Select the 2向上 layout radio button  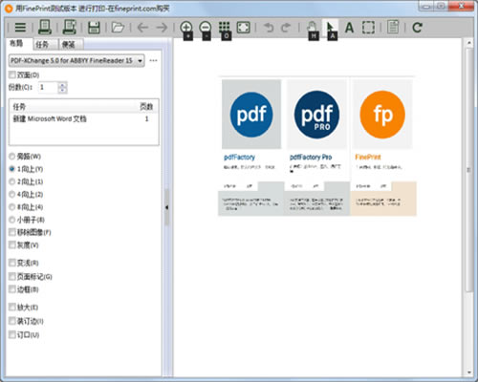12,181
